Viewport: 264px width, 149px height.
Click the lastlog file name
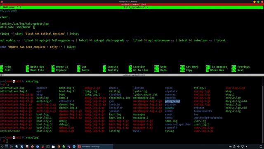click(114, 131)
